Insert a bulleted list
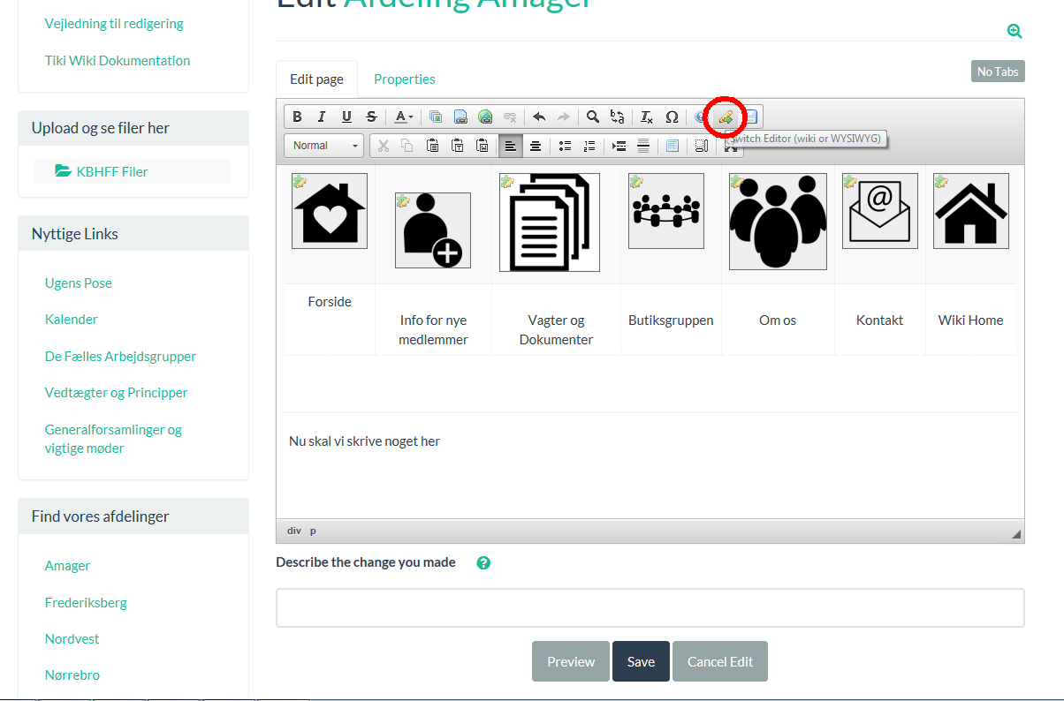The height and width of the screenshot is (701, 1064). pyautogui.click(x=565, y=146)
